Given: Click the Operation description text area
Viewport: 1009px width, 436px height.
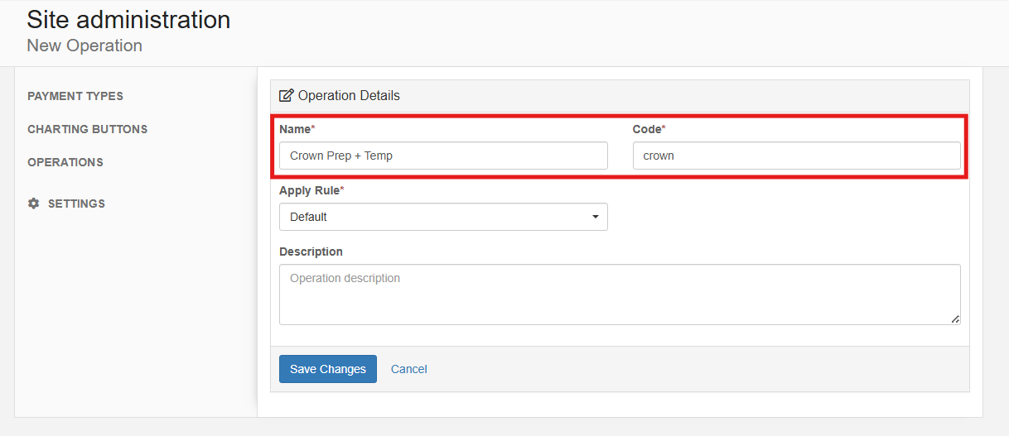Looking at the screenshot, I should pyautogui.click(x=620, y=295).
